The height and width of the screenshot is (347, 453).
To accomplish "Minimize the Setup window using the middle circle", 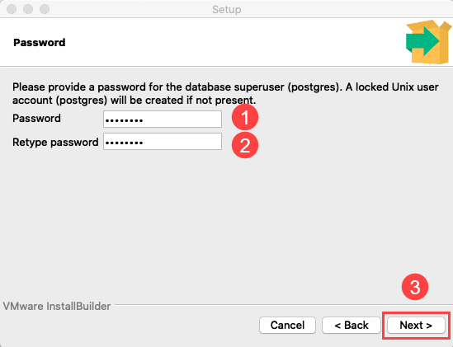I will tap(28, 9).
